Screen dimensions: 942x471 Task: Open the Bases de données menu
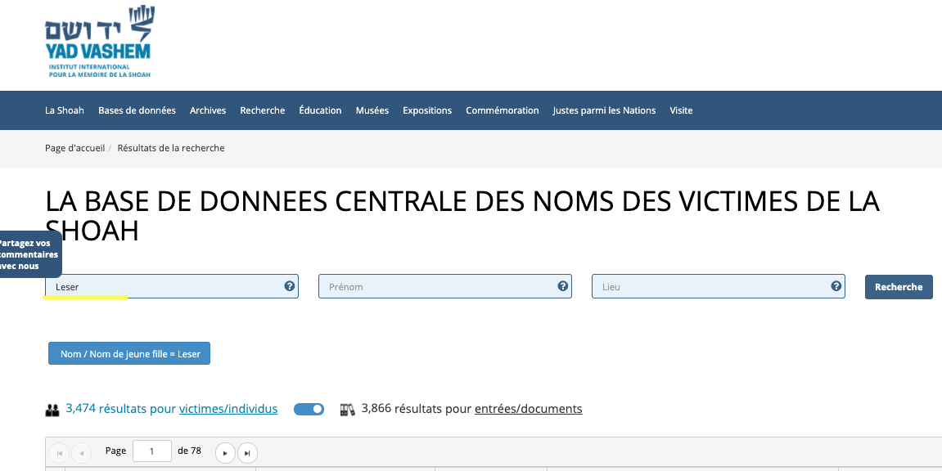pos(137,110)
